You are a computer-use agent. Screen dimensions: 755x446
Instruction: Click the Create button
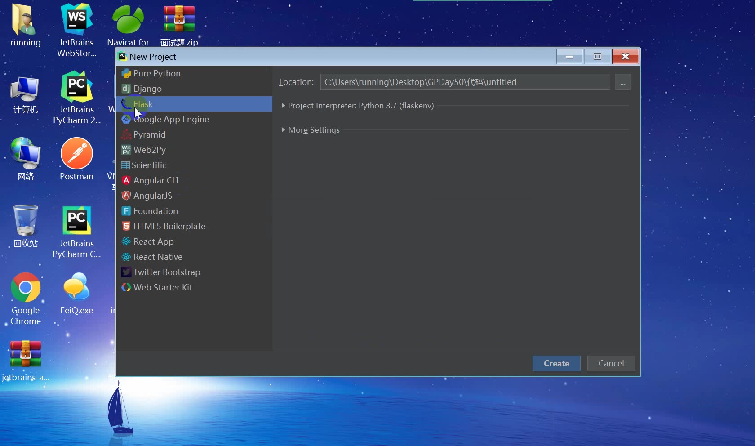pyautogui.click(x=556, y=363)
